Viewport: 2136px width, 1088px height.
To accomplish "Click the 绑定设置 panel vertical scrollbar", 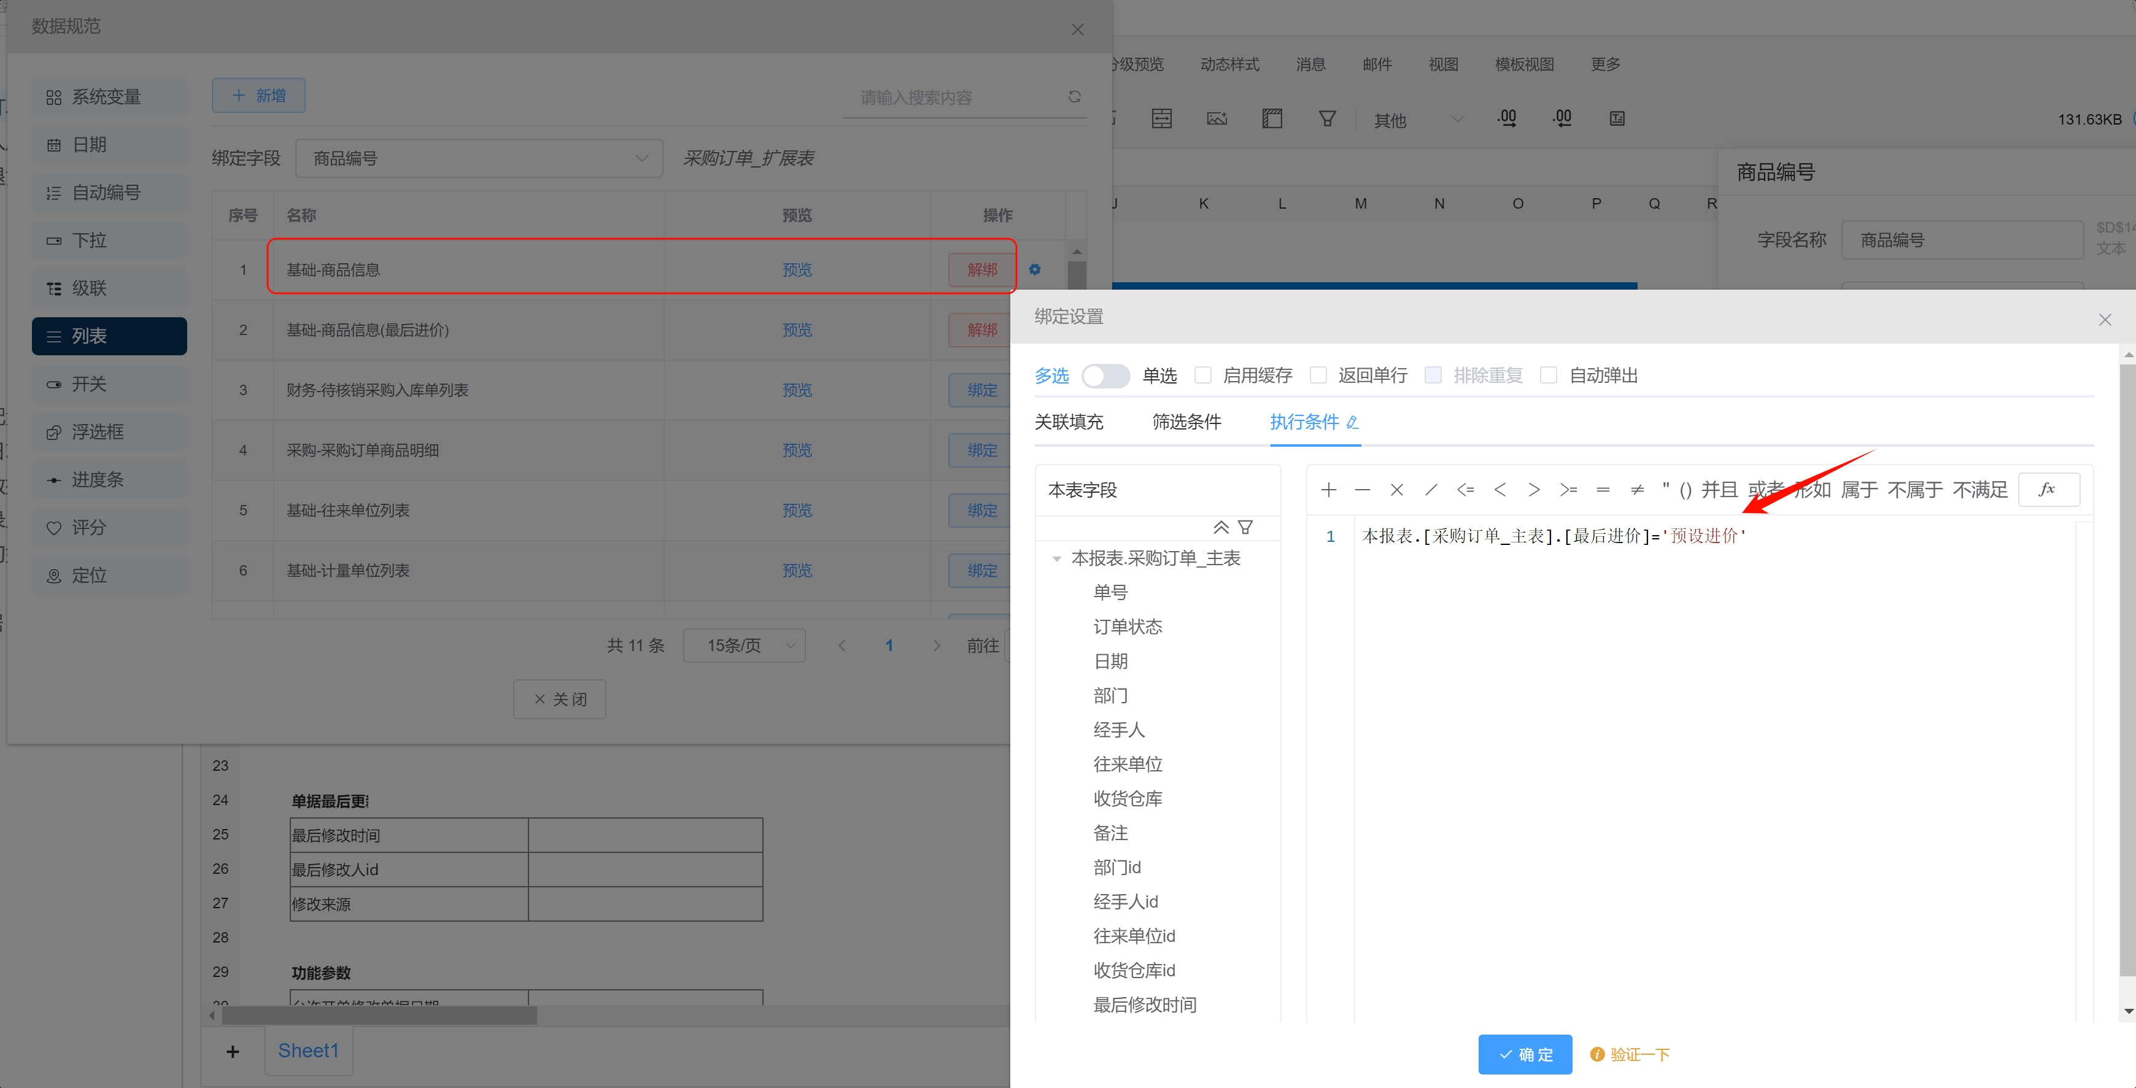I will (x=2127, y=670).
